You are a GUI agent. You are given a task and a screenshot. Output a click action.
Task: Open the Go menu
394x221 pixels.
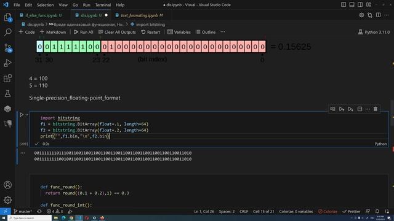[75, 5]
